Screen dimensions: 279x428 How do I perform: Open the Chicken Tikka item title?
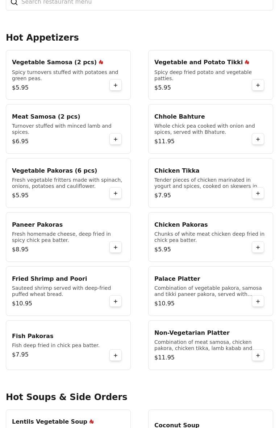(177, 170)
